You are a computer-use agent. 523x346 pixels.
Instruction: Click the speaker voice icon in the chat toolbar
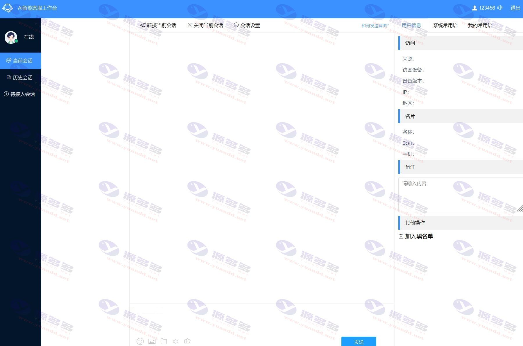[x=175, y=341]
